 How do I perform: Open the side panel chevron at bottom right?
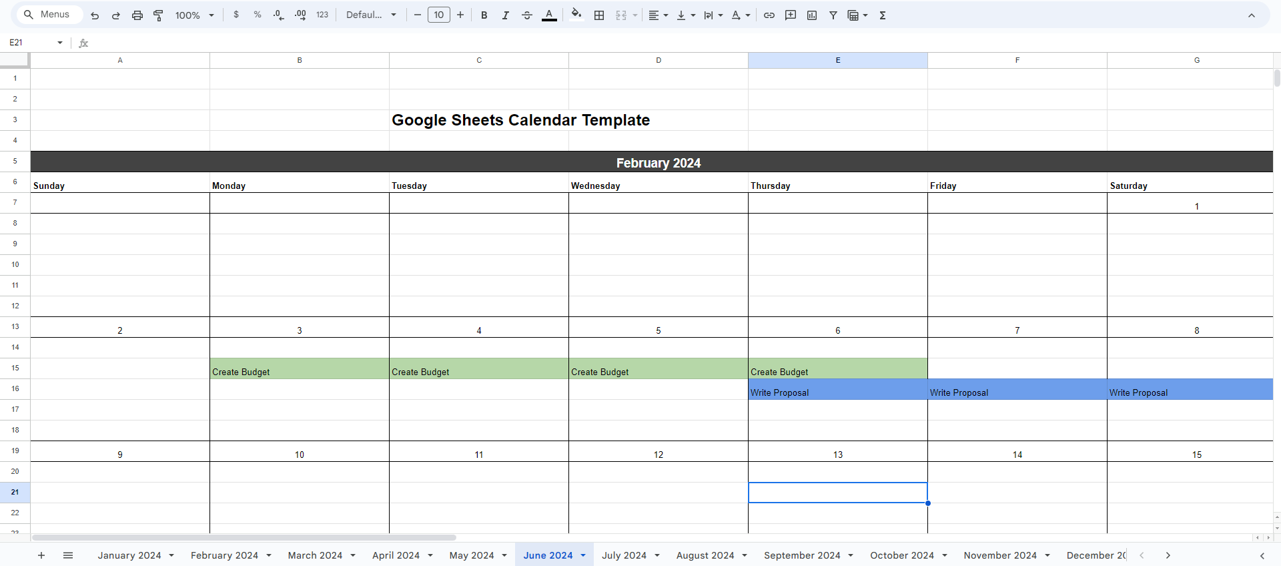(x=1262, y=555)
